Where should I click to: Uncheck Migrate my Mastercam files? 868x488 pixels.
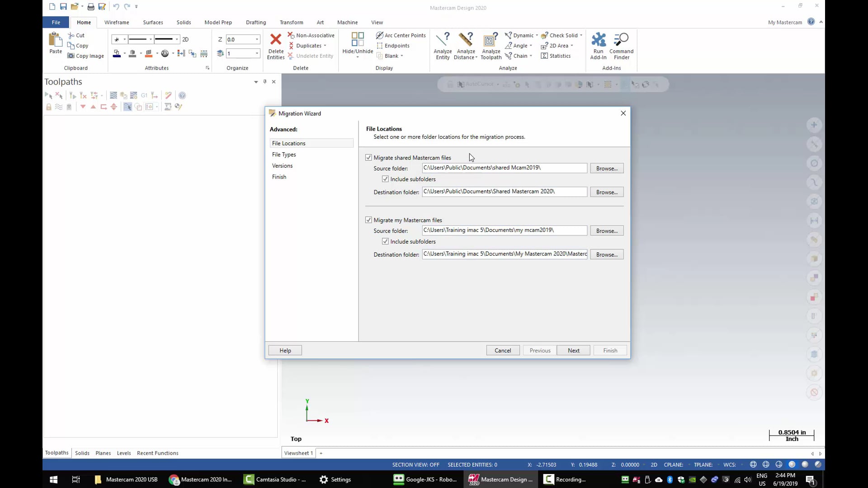coord(368,220)
